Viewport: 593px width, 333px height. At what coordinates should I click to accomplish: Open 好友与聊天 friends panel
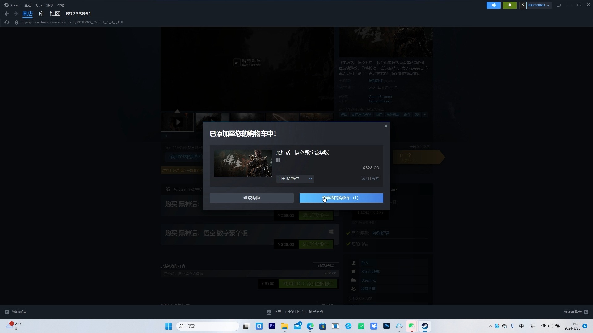pos(576,312)
